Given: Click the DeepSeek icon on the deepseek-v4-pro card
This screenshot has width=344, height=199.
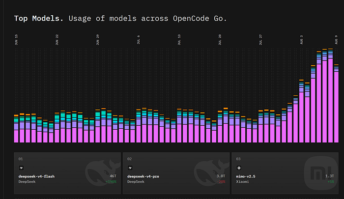Looking at the screenshot, I should click(130, 168).
